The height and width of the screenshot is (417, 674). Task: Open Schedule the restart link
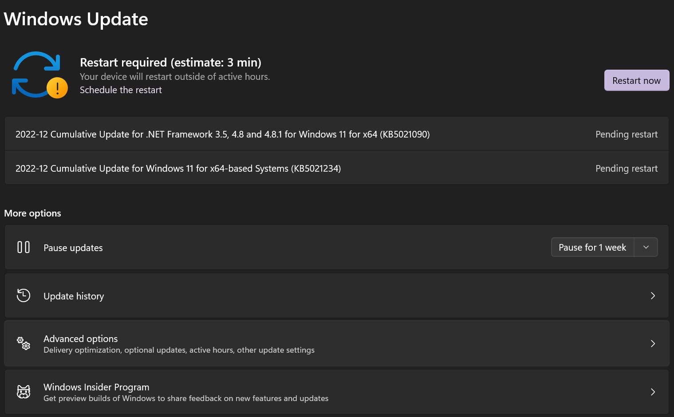tap(121, 90)
